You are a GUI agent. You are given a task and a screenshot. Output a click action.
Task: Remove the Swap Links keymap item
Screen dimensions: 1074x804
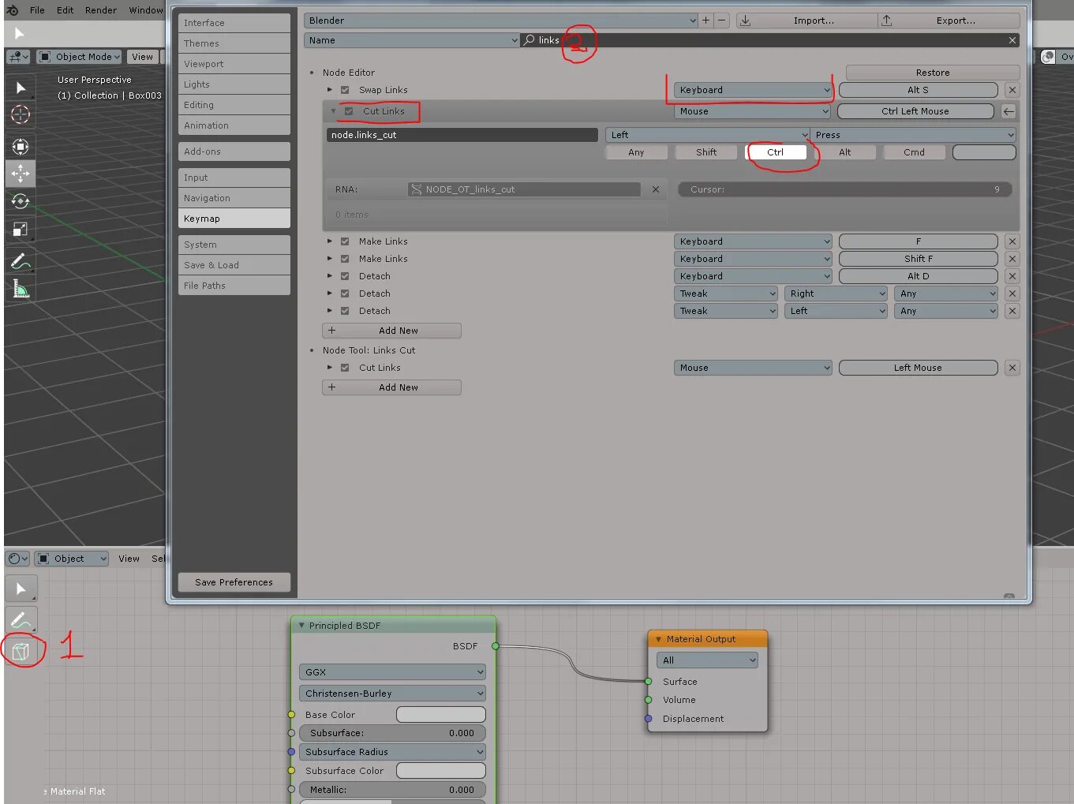click(x=1012, y=90)
